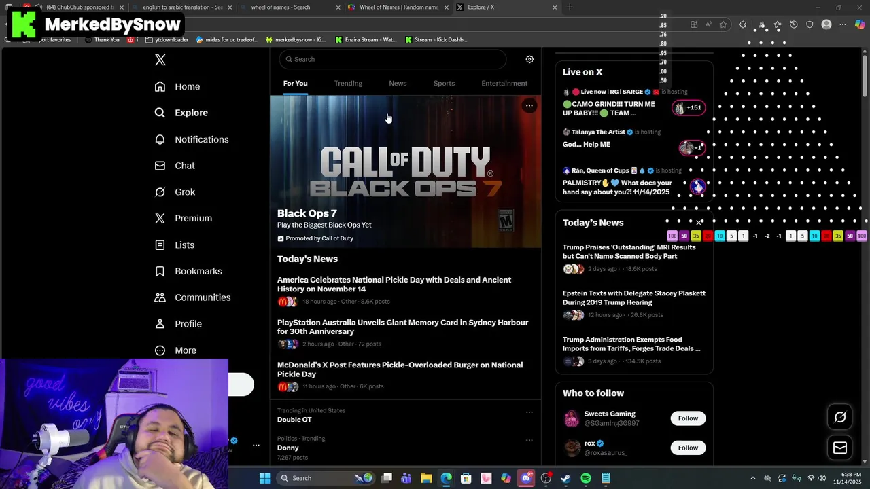Follow Sweets Gaming
The width and height of the screenshot is (870, 489).
point(688,418)
